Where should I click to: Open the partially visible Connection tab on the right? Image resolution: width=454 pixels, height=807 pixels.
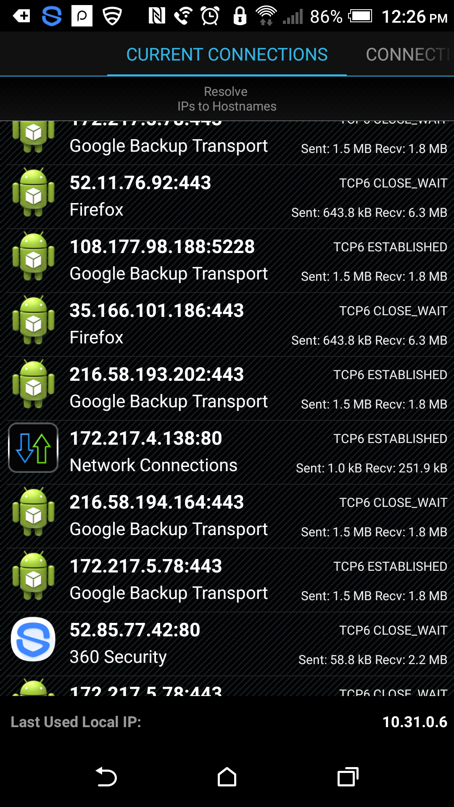407,55
